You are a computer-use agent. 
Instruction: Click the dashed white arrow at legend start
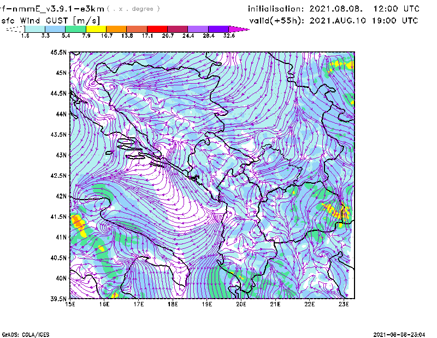click(x=15, y=29)
